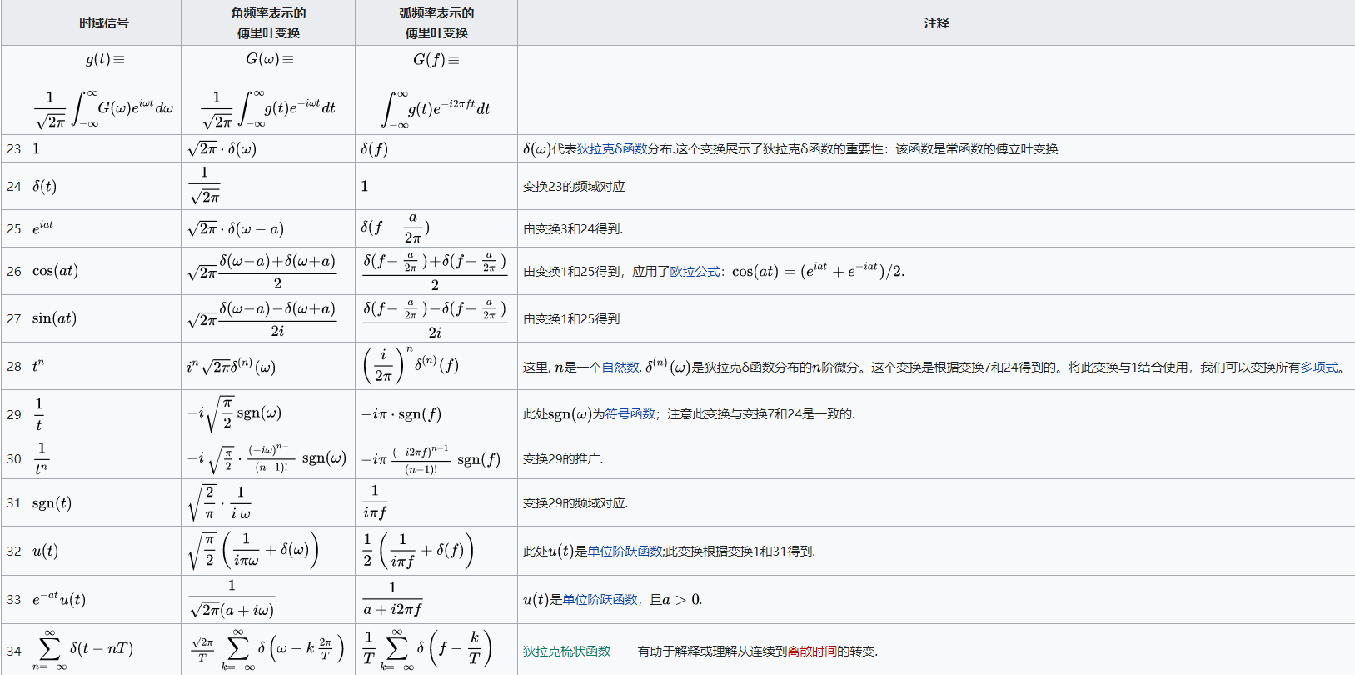Click the cos(at) time-domain cell
The height and width of the screenshot is (675, 1355).
[104, 271]
